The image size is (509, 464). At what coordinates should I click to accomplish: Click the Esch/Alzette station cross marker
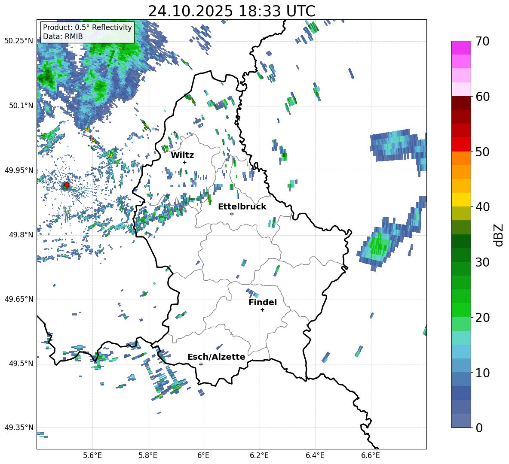click(x=201, y=364)
